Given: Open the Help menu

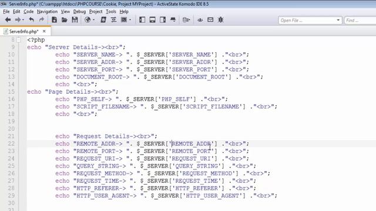Looking at the screenshot, I should point(124,12).
